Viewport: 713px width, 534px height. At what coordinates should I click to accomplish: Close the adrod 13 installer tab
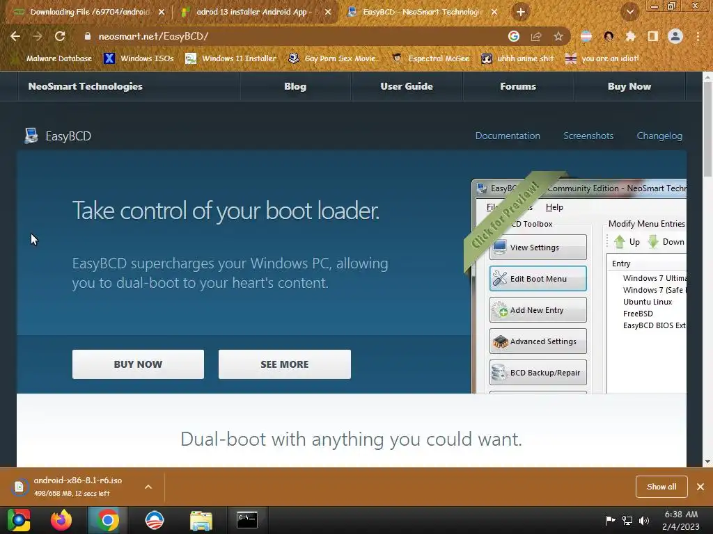[x=328, y=13]
